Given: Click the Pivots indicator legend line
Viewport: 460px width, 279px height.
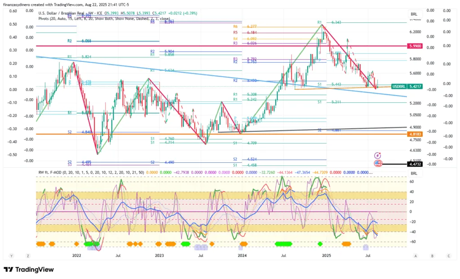Looking at the screenshot, I should tap(104, 18).
